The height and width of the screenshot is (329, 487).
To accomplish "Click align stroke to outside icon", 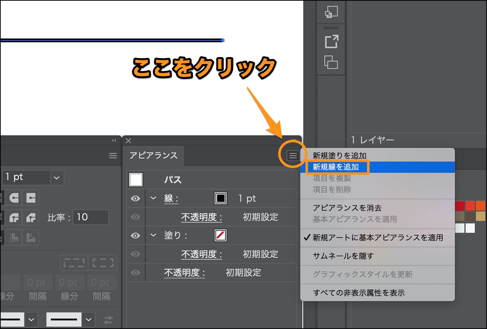I will point(31,237).
